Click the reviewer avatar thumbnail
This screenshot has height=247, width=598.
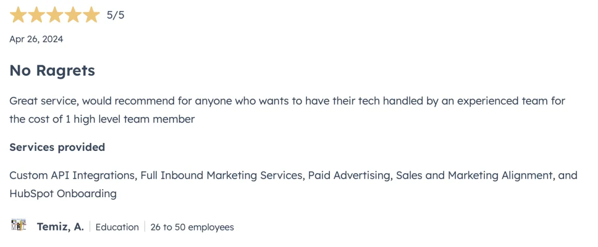[18, 225]
